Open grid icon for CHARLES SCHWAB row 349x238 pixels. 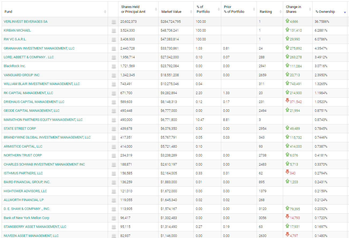[114, 165]
